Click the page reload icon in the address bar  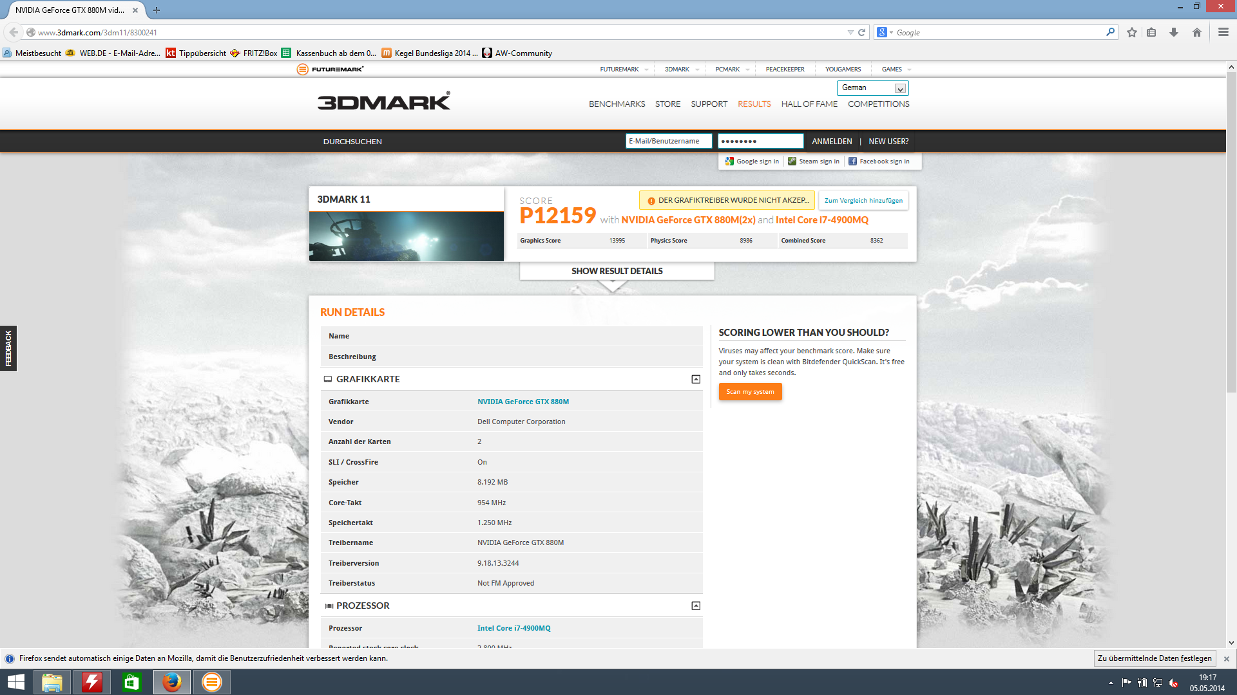point(861,32)
